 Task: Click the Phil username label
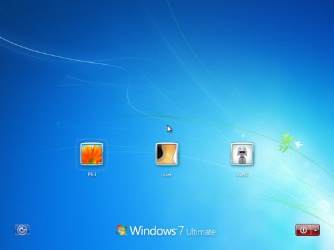pyautogui.click(x=92, y=174)
